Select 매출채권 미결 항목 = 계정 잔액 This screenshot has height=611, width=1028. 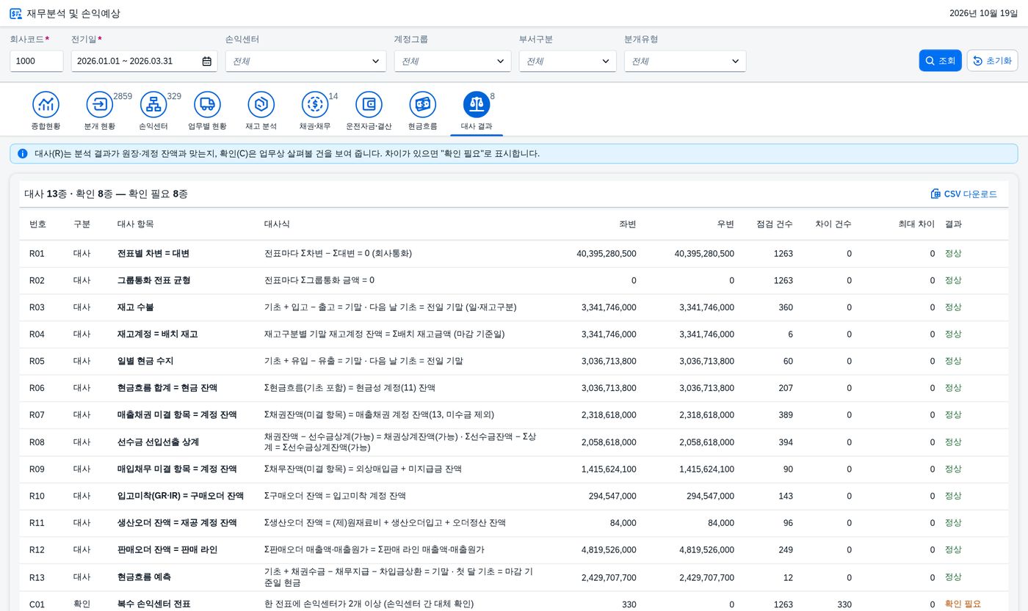point(177,414)
